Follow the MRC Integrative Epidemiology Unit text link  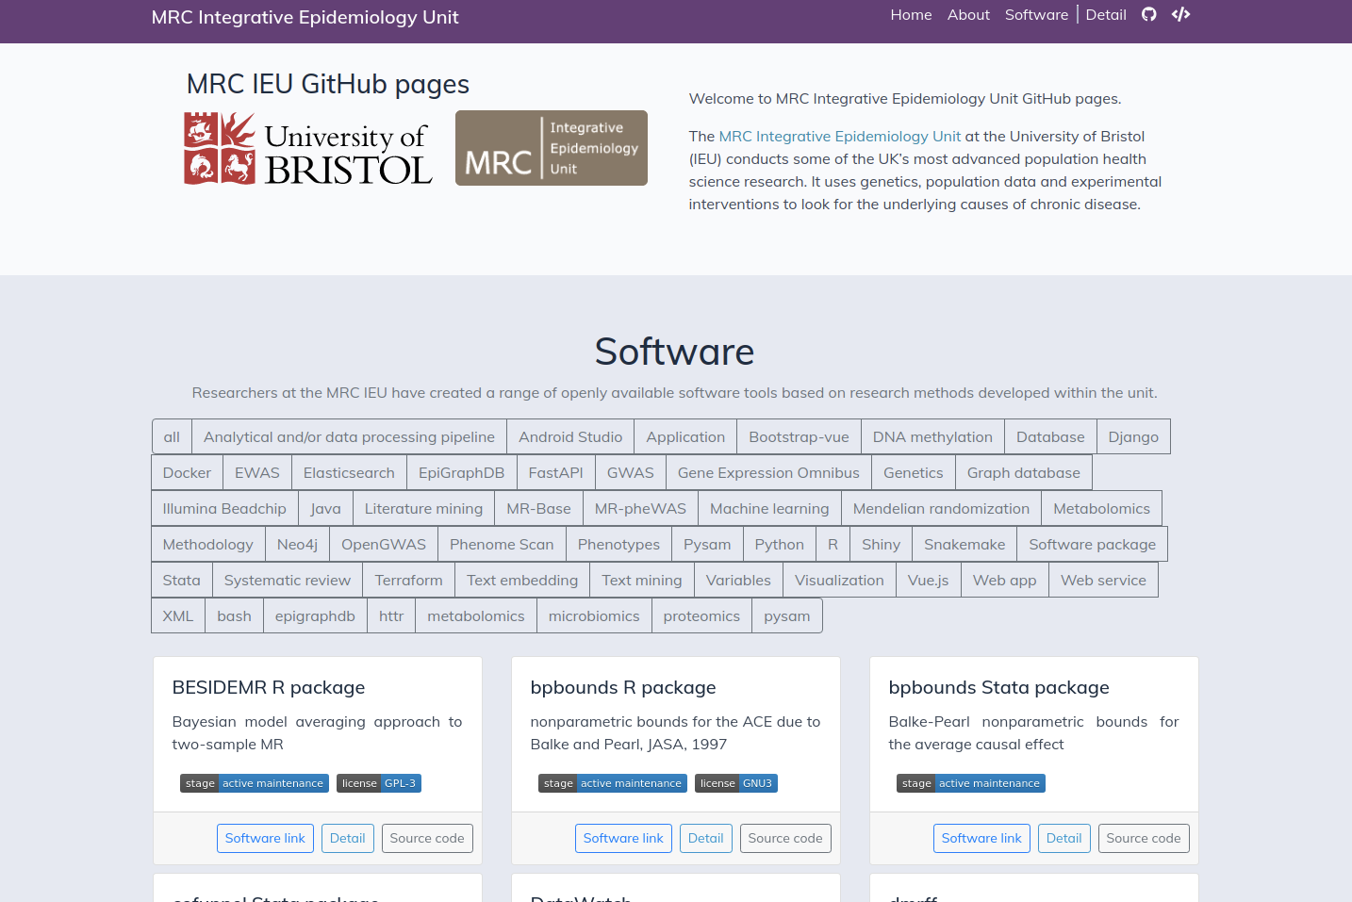840,137
